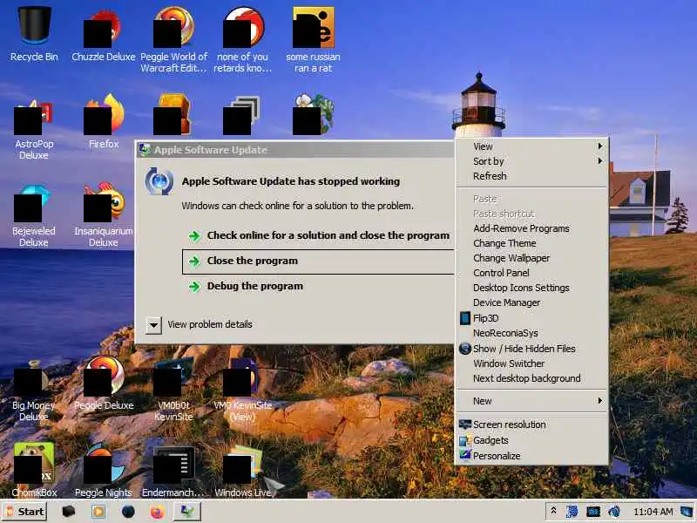Open the Sort by submenu
Screen dimensions: 697x523
(x=531, y=161)
